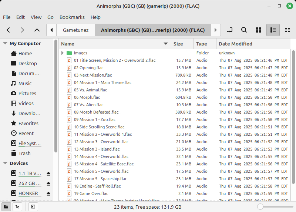Open Trash in the sidebar
This screenshot has width=296, height=212.
(x=24, y=153)
